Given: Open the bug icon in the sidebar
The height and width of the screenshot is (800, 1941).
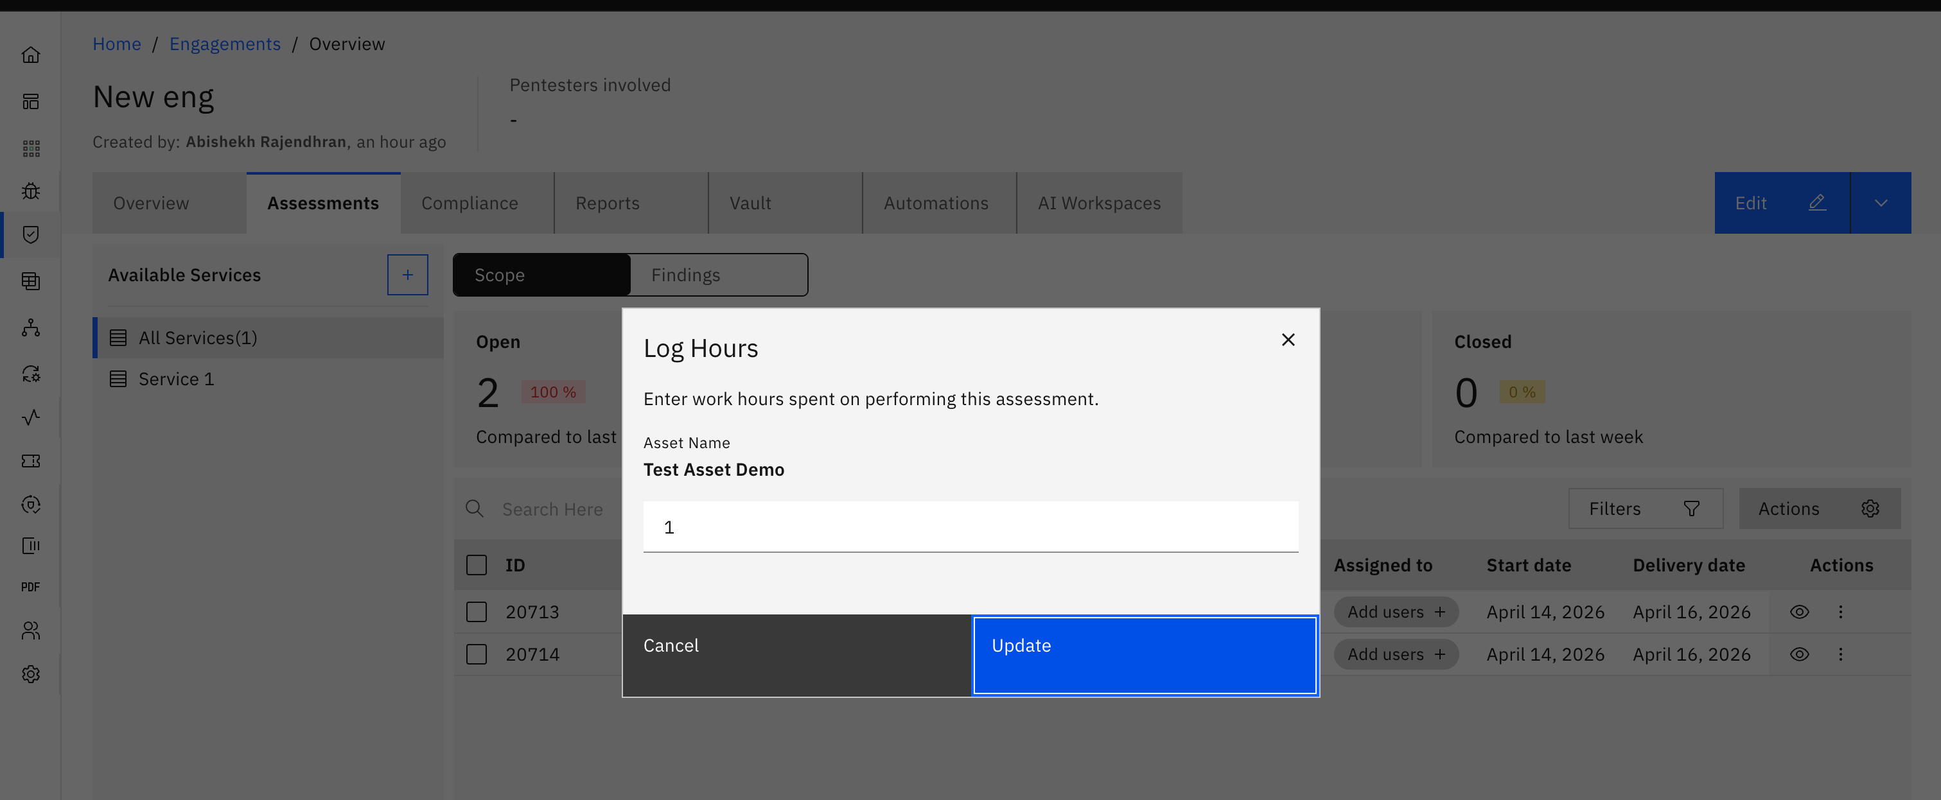Looking at the screenshot, I should tap(31, 191).
